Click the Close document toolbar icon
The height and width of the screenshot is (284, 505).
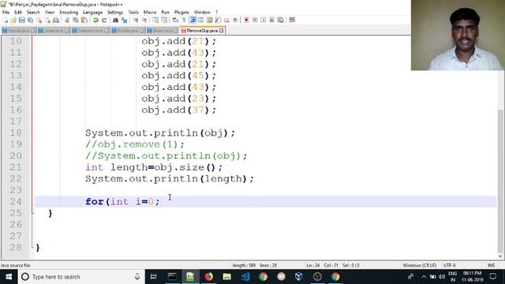click(x=39, y=20)
